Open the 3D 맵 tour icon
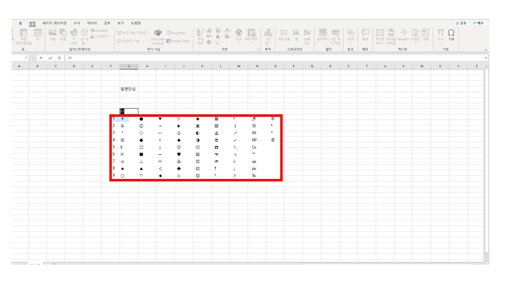This screenshot has height=287, width=511. 268,37
